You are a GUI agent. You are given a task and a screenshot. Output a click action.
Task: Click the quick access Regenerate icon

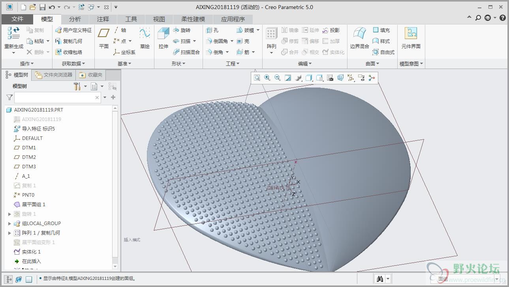[x=81, y=7]
